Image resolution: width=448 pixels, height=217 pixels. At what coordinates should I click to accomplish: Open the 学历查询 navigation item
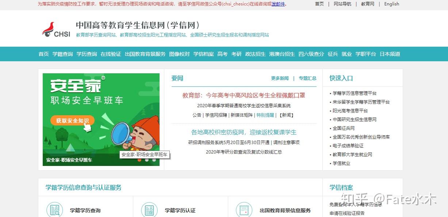[87, 54]
